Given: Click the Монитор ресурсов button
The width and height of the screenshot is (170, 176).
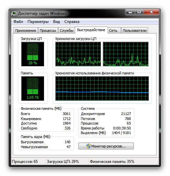Looking at the screenshot, I should point(106,146).
